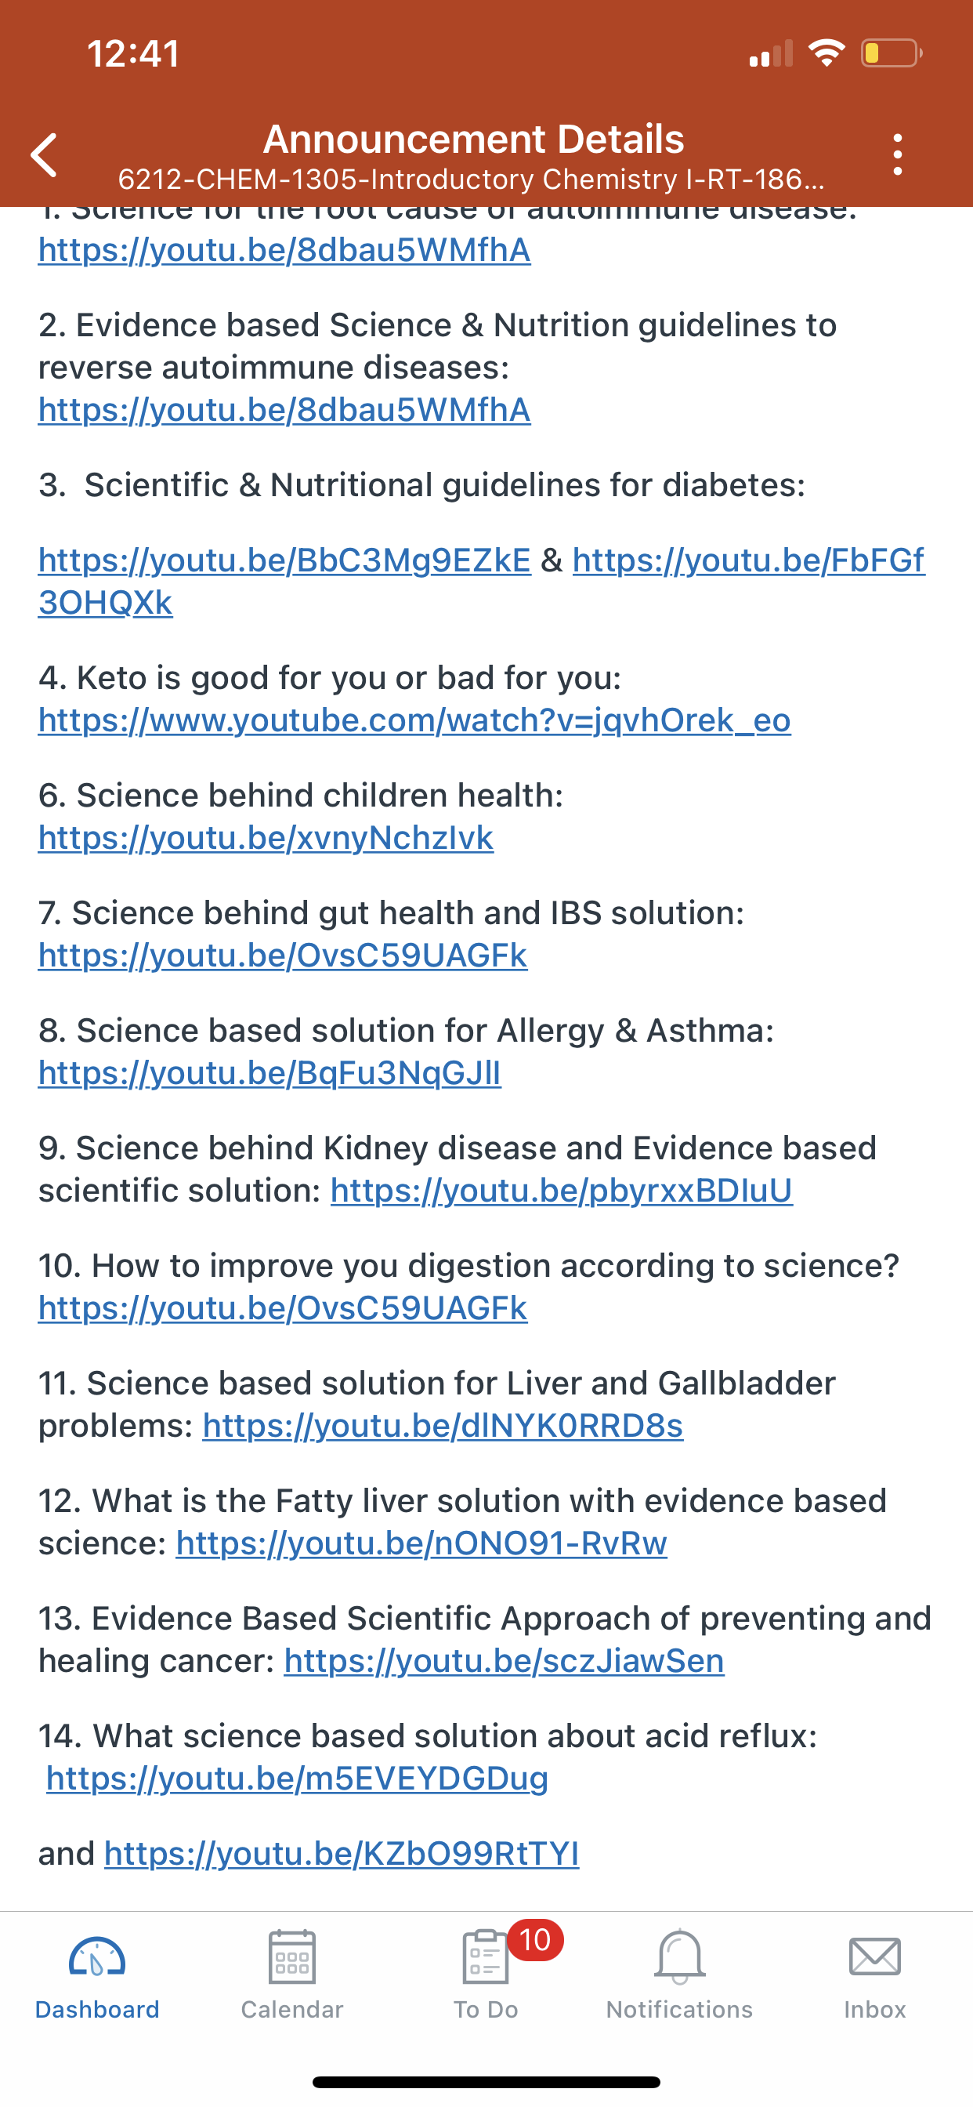Open the cancer healing link sczJiawSen
973x2107 pixels.
505,1661
